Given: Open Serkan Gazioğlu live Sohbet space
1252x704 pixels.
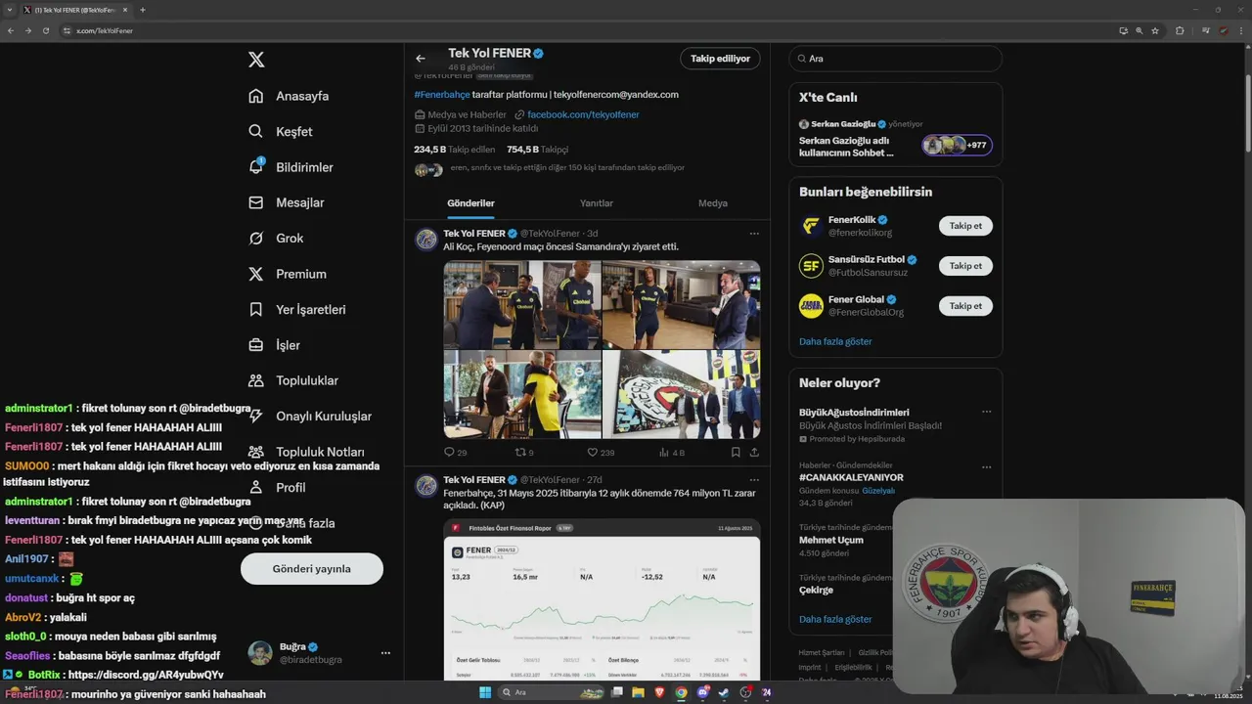Looking at the screenshot, I should tap(895, 139).
